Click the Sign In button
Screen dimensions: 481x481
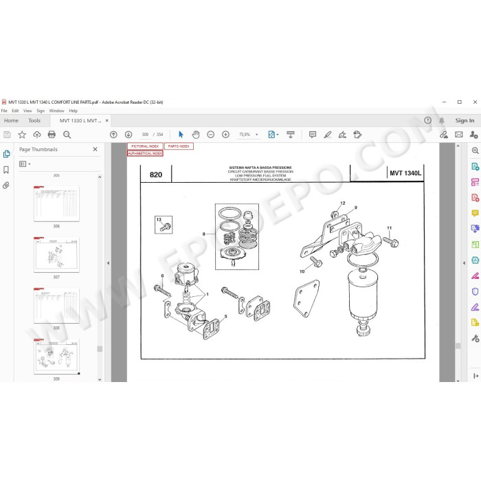point(465,120)
